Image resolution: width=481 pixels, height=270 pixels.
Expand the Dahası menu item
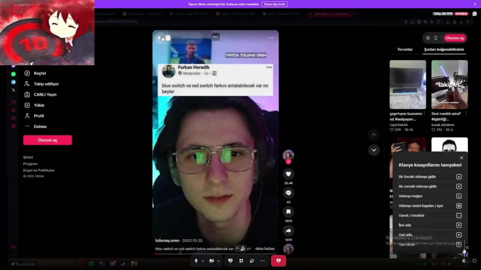coord(35,126)
